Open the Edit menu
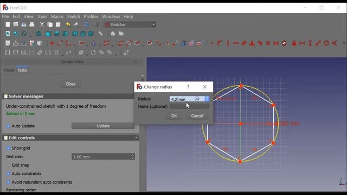Viewport: 347px width, 195px height. click(x=16, y=17)
